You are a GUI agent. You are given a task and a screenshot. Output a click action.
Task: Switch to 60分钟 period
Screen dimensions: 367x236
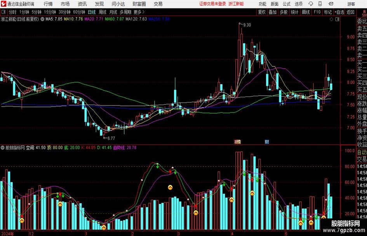point(79,12)
